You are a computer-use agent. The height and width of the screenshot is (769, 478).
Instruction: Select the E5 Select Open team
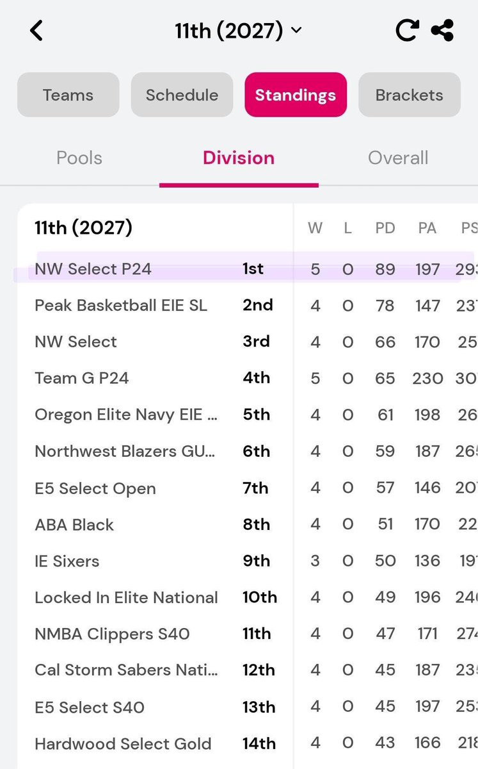pyautogui.click(x=248, y=488)
